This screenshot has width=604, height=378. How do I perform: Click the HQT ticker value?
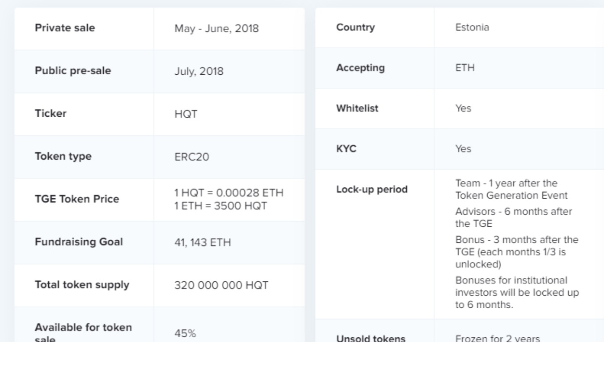click(186, 114)
